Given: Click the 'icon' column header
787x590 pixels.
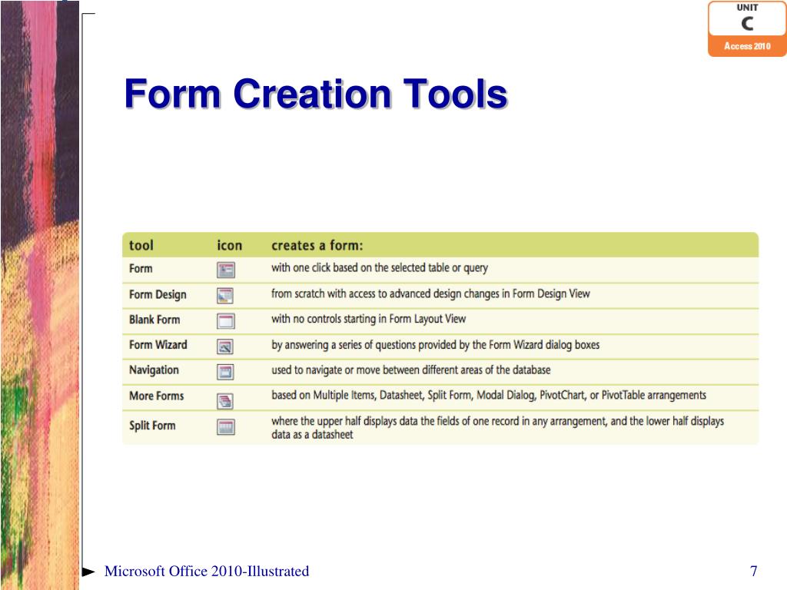Looking at the screenshot, I should click(229, 245).
